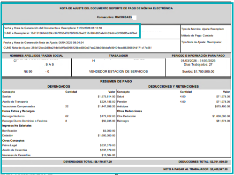Click the DEVENGADOS TOTAL amount
Image resolution: width=234 pixels, height=175 pixels.
coord(103,162)
